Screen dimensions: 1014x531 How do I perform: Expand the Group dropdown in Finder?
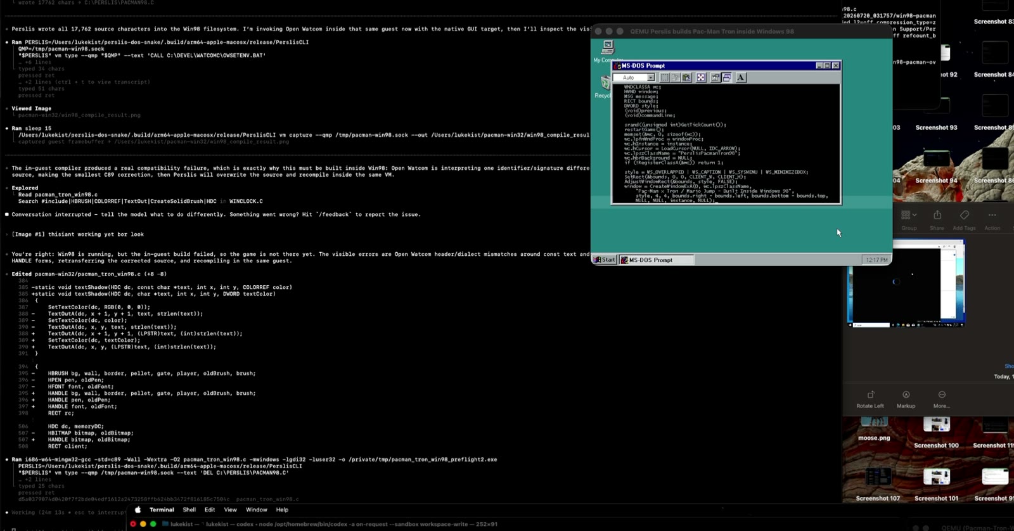point(909,219)
